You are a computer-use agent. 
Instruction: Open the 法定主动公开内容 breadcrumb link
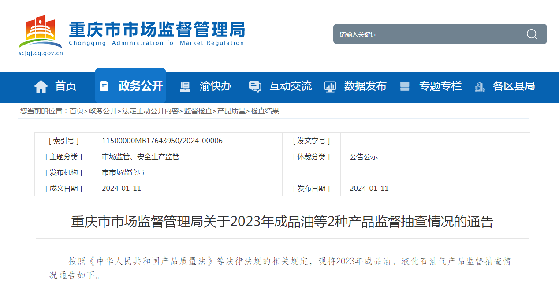[150, 111]
